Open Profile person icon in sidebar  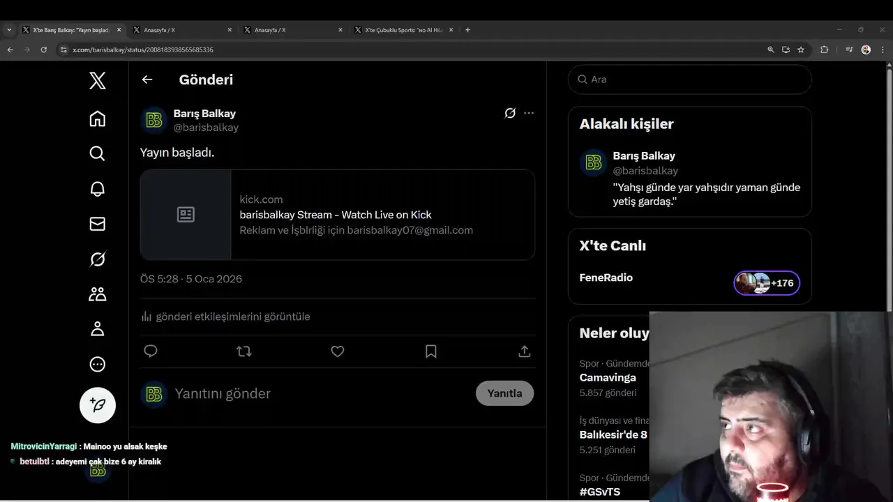(98, 329)
